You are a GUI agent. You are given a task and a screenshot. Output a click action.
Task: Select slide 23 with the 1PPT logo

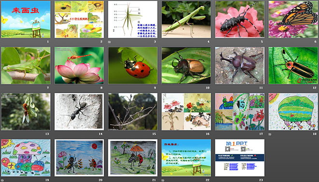point(240,158)
